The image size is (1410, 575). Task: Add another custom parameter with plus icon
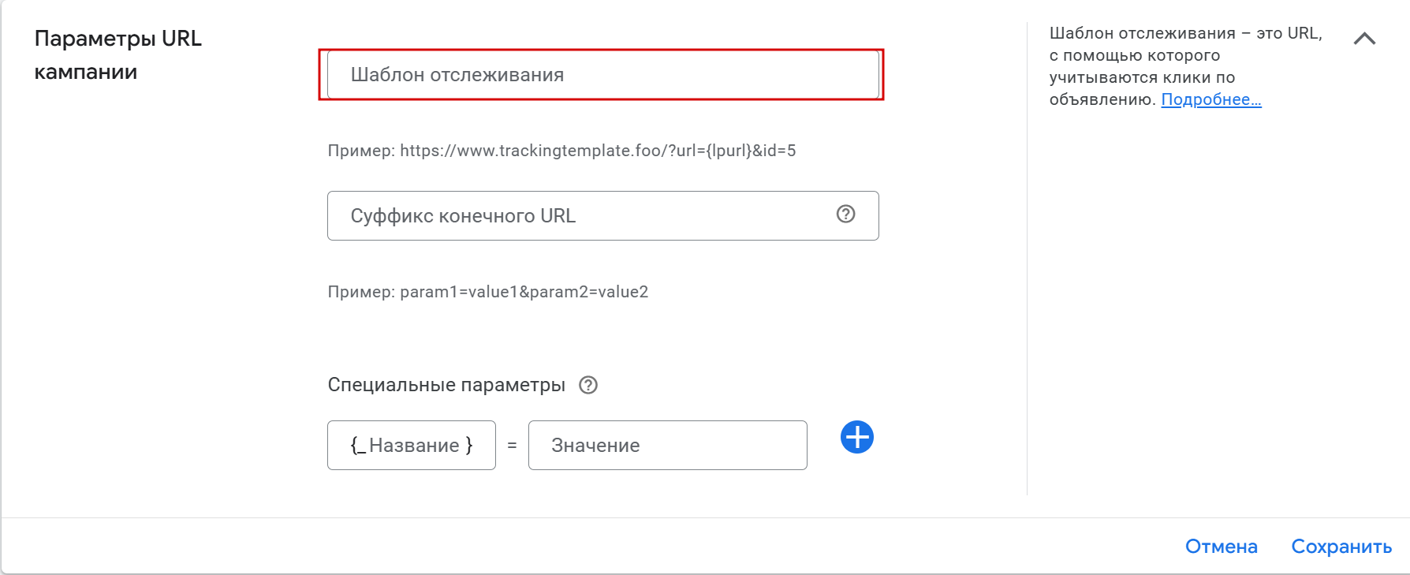coord(856,437)
